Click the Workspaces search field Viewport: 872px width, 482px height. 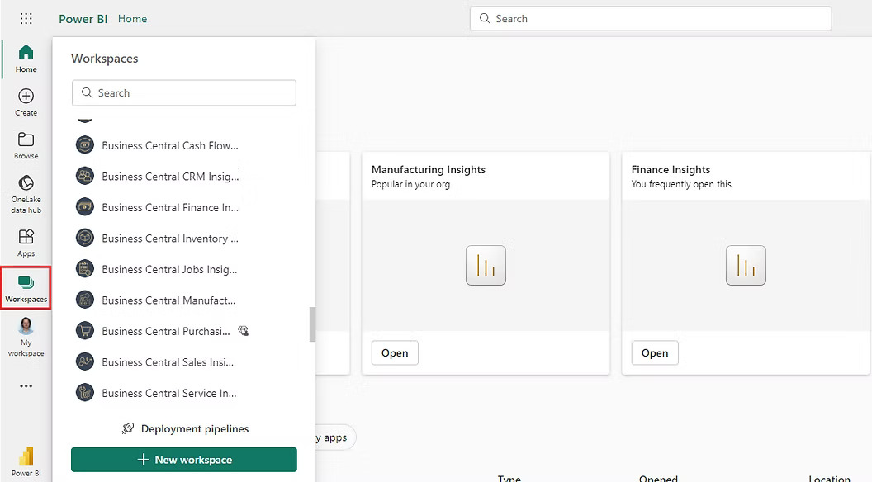[x=183, y=93]
